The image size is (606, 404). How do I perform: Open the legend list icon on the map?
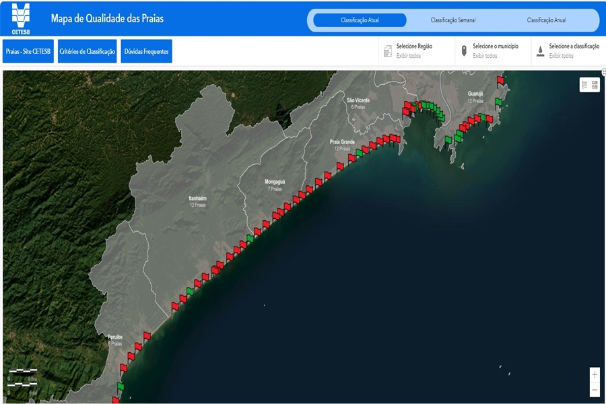[584, 85]
